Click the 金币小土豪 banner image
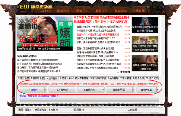This screenshot has width=181, height=116. [x=45, y=34]
